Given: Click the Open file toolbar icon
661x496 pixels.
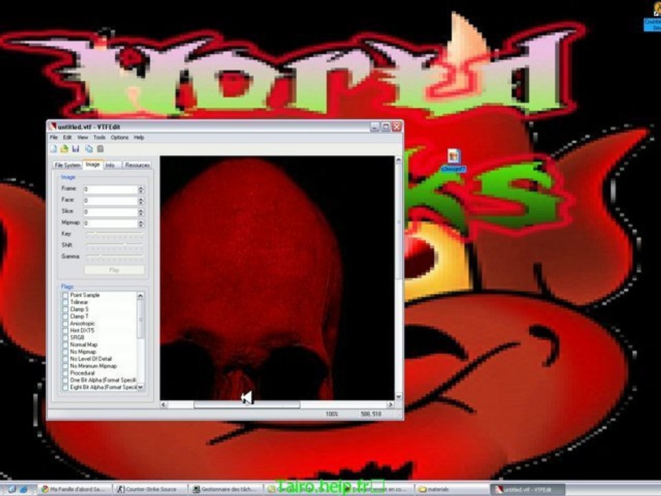Looking at the screenshot, I should click(65, 149).
